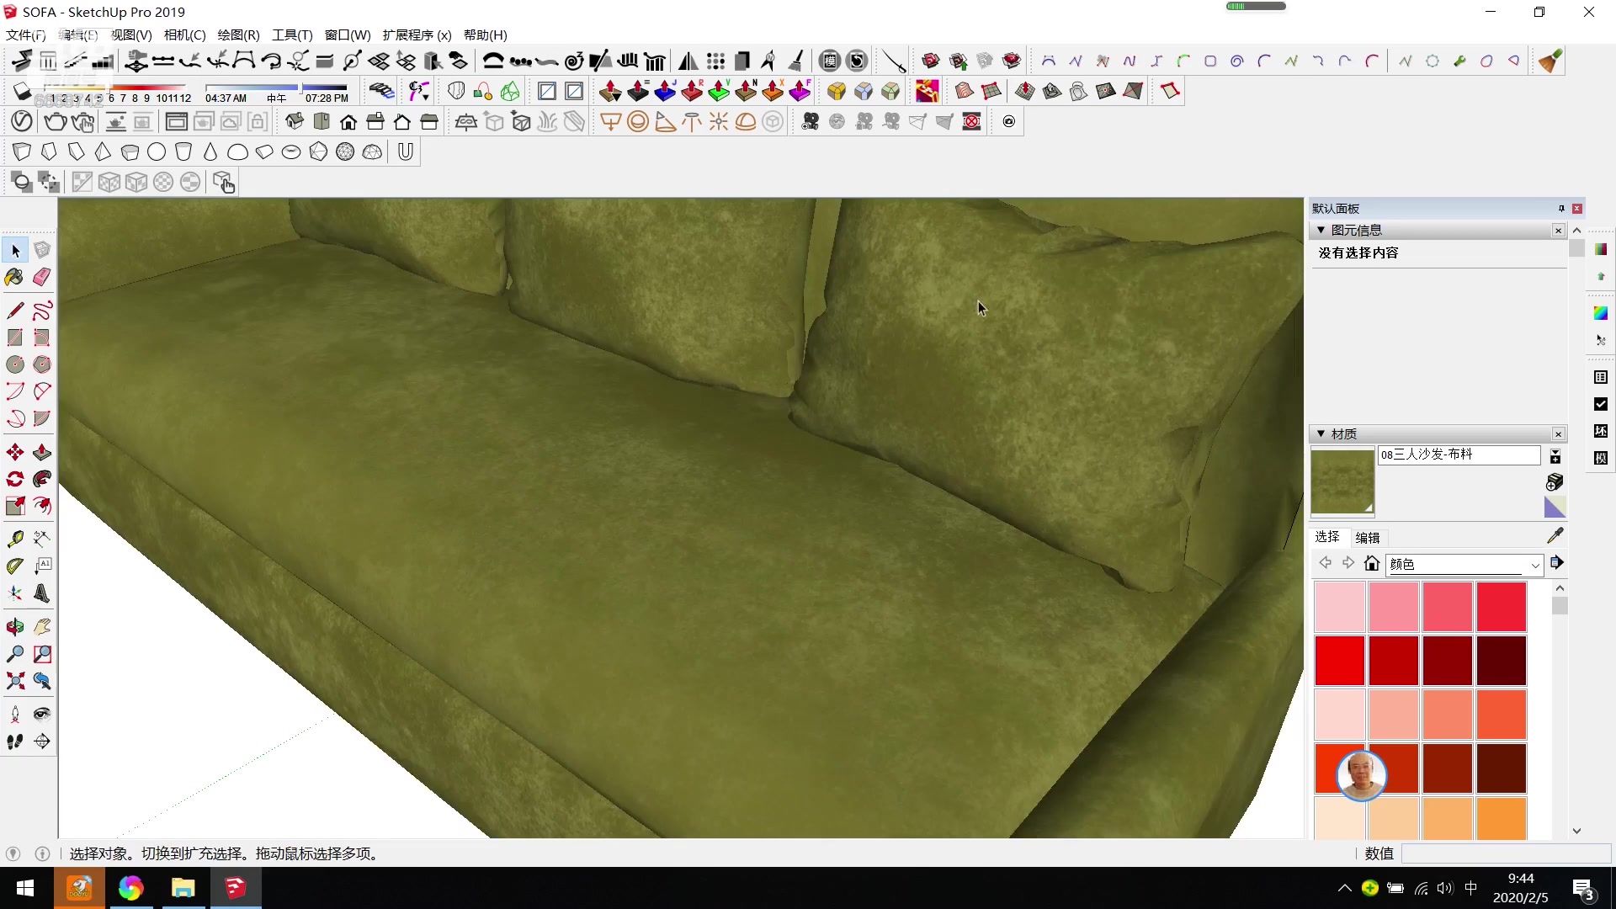Activate the Paint Bucket tool
This screenshot has width=1616, height=909.
[x=14, y=277]
